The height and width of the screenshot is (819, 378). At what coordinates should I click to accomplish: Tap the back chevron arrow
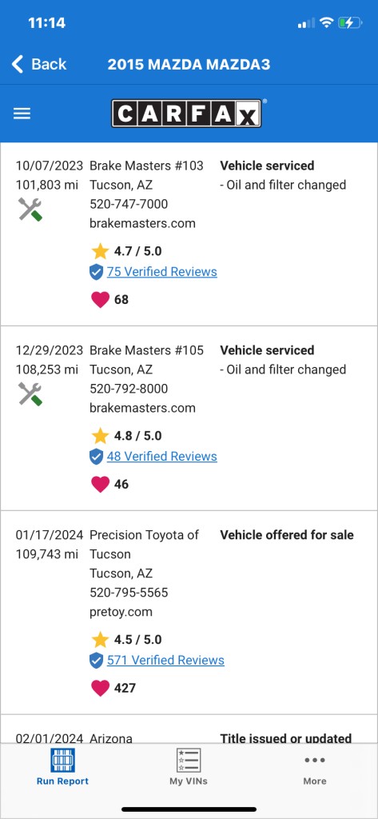[x=18, y=64]
